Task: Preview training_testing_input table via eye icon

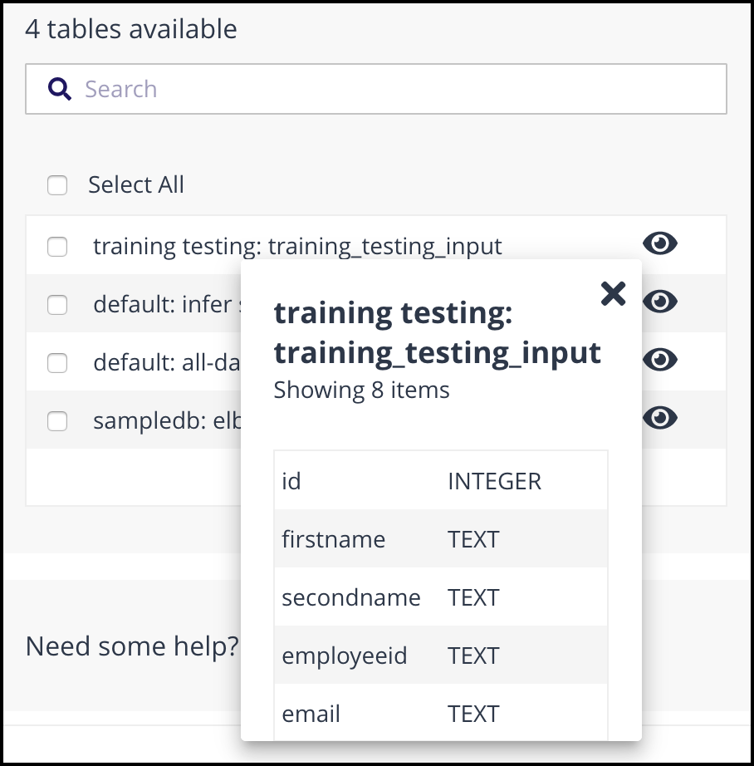Action: pos(659,243)
